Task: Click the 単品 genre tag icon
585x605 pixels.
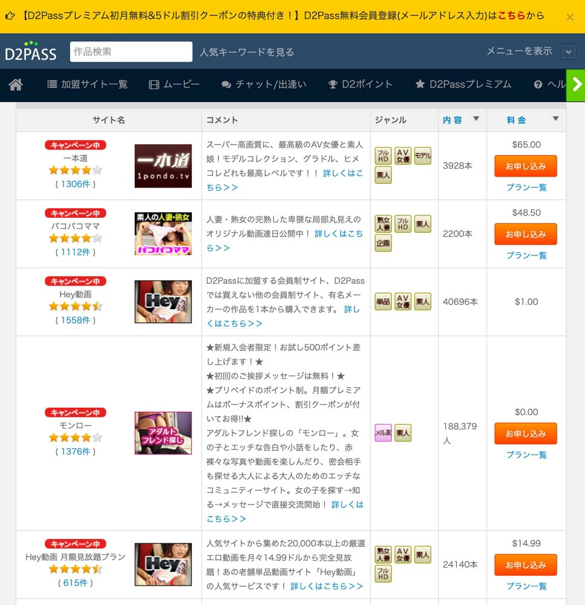Action: point(383,301)
